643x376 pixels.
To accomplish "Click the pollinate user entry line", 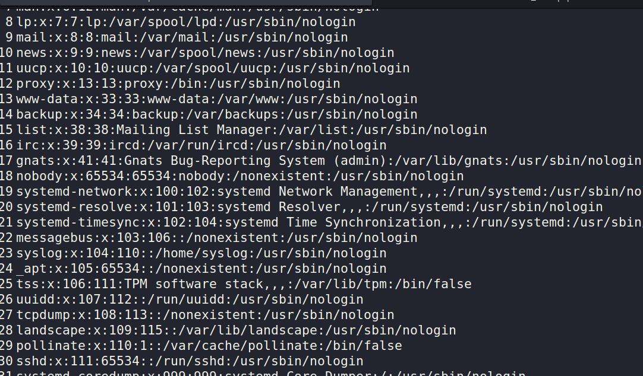I will pyautogui.click(x=209, y=346).
